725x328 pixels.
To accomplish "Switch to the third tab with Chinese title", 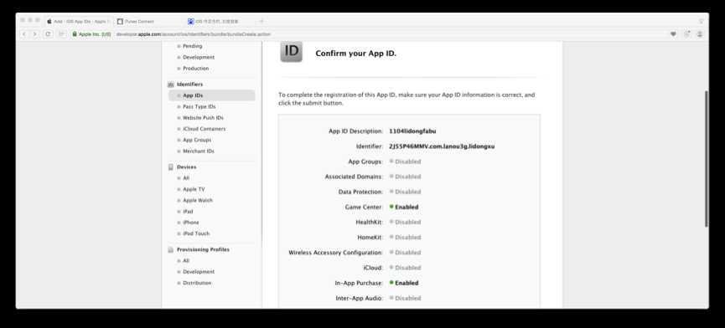I will click(220, 21).
